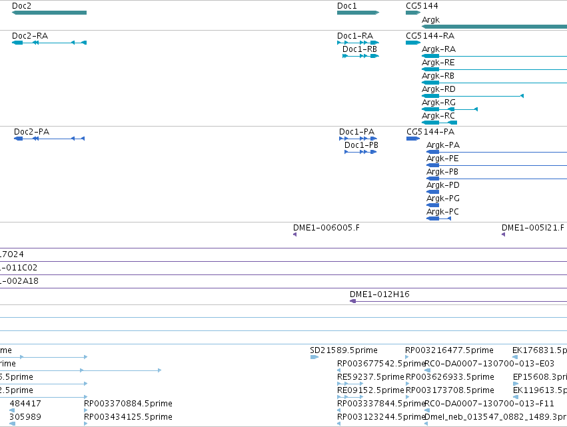The width and height of the screenshot is (567, 427).
Task: Select the feature labeled 484417
Action: 12,410
